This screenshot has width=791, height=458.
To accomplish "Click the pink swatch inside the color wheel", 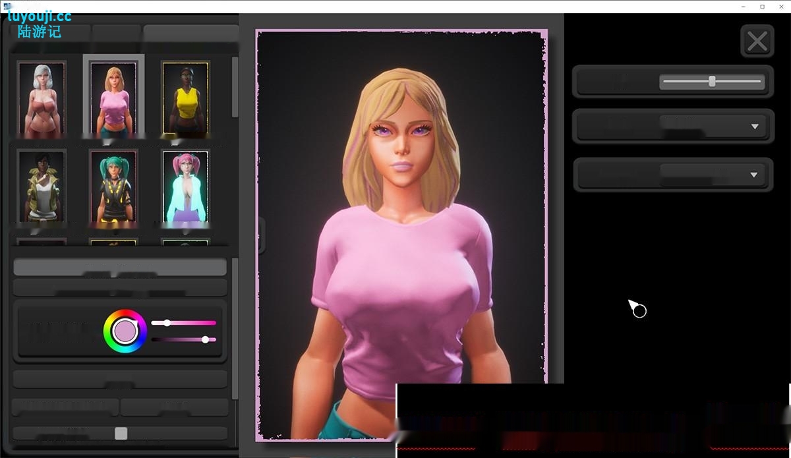I will coord(125,331).
